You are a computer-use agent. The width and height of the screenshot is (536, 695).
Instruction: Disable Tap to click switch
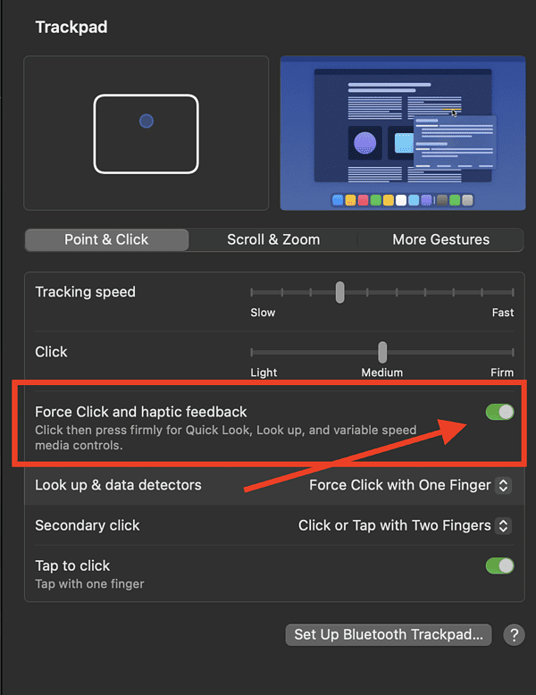[x=499, y=565]
